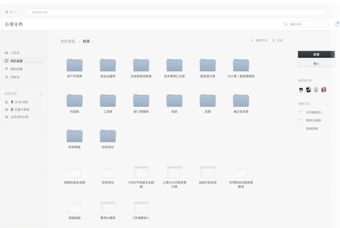
Task: Open the 应收账款控制表 folder
Action: [141, 65]
